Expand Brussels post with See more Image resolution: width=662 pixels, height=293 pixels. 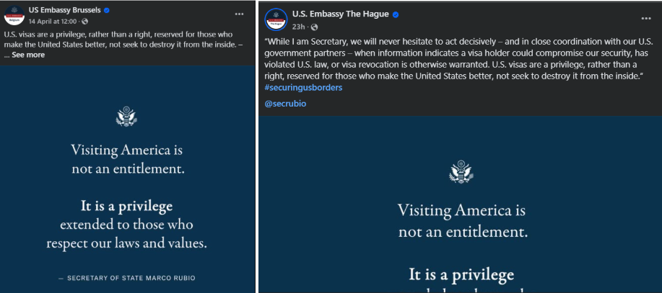coord(28,55)
